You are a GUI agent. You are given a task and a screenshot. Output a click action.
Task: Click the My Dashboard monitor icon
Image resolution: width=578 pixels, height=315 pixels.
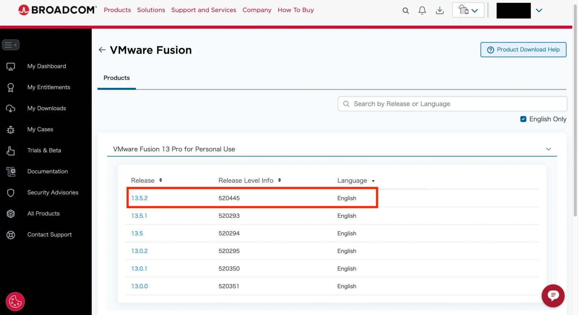click(x=11, y=67)
